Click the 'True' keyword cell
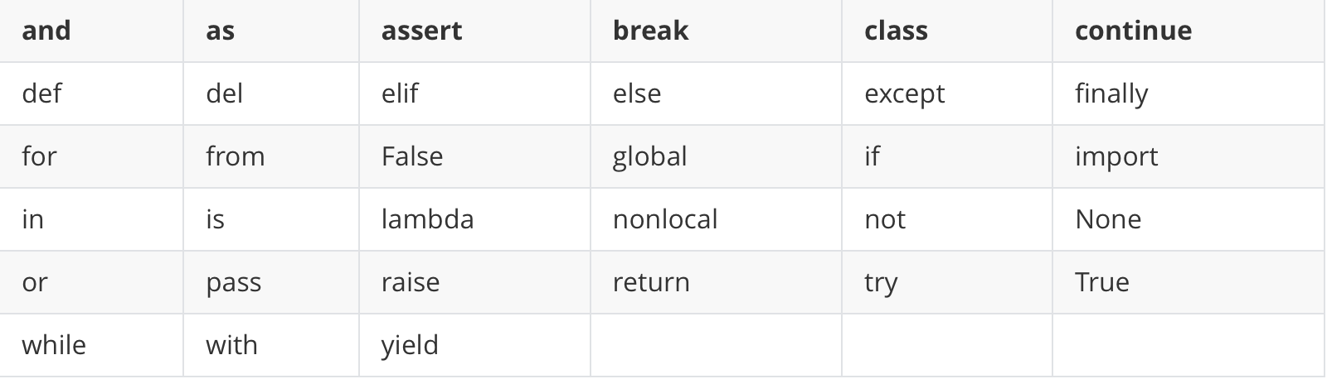 point(1188,282)
